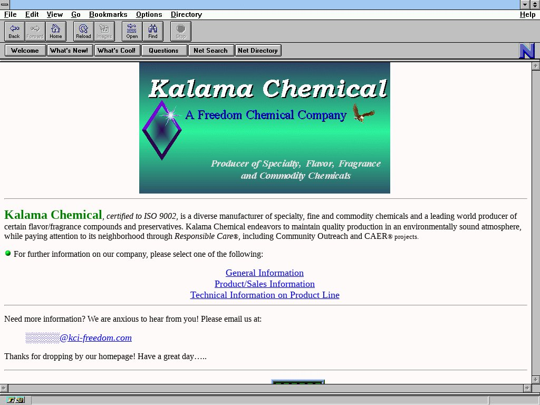Open Product/Sales Information link
Viewport: 540px width, 405px height.
coord(265,284)
